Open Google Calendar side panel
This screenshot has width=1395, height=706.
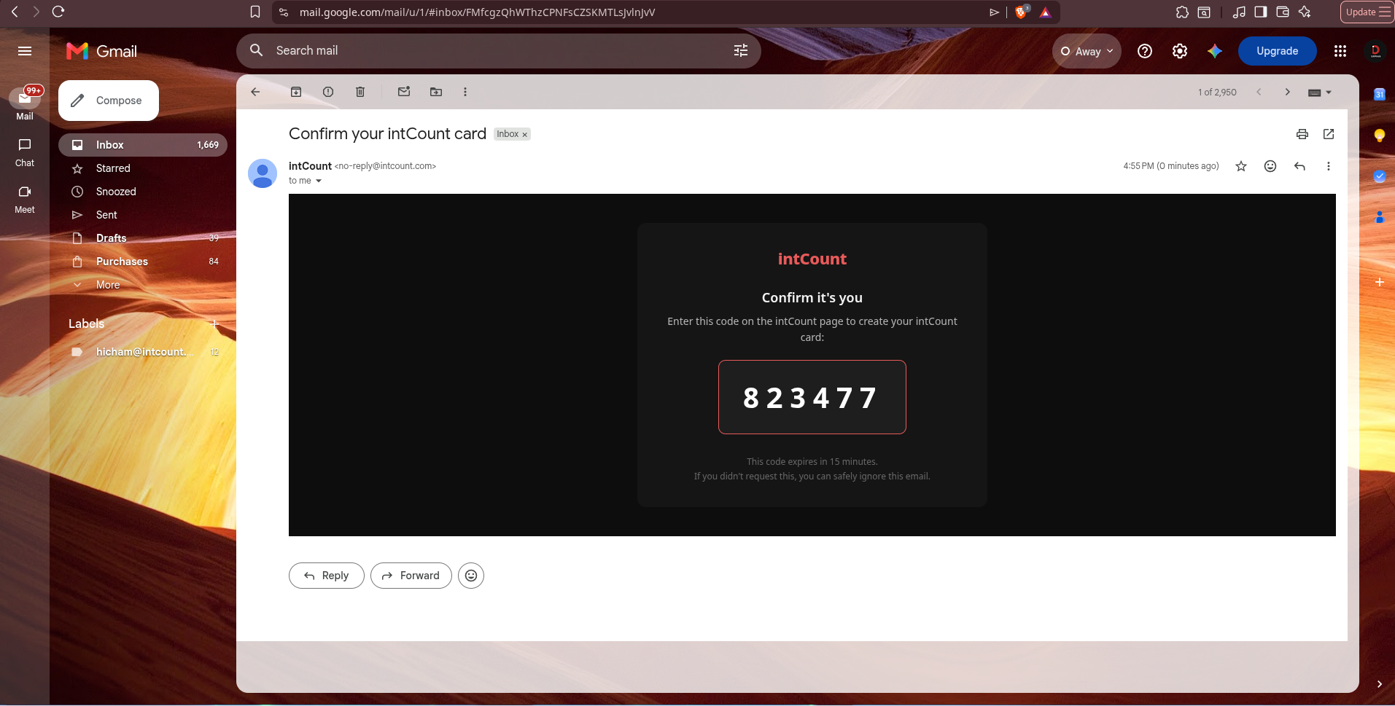click(x=1380, y=94)
